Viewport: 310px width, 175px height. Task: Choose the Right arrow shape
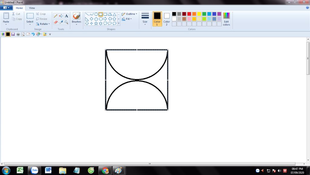pos(105,19)
